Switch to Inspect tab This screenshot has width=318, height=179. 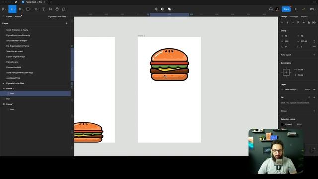pos(304,16)
